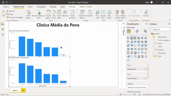
Task: Collapse the Planilha1 table tree
Action: coord(150,34)
